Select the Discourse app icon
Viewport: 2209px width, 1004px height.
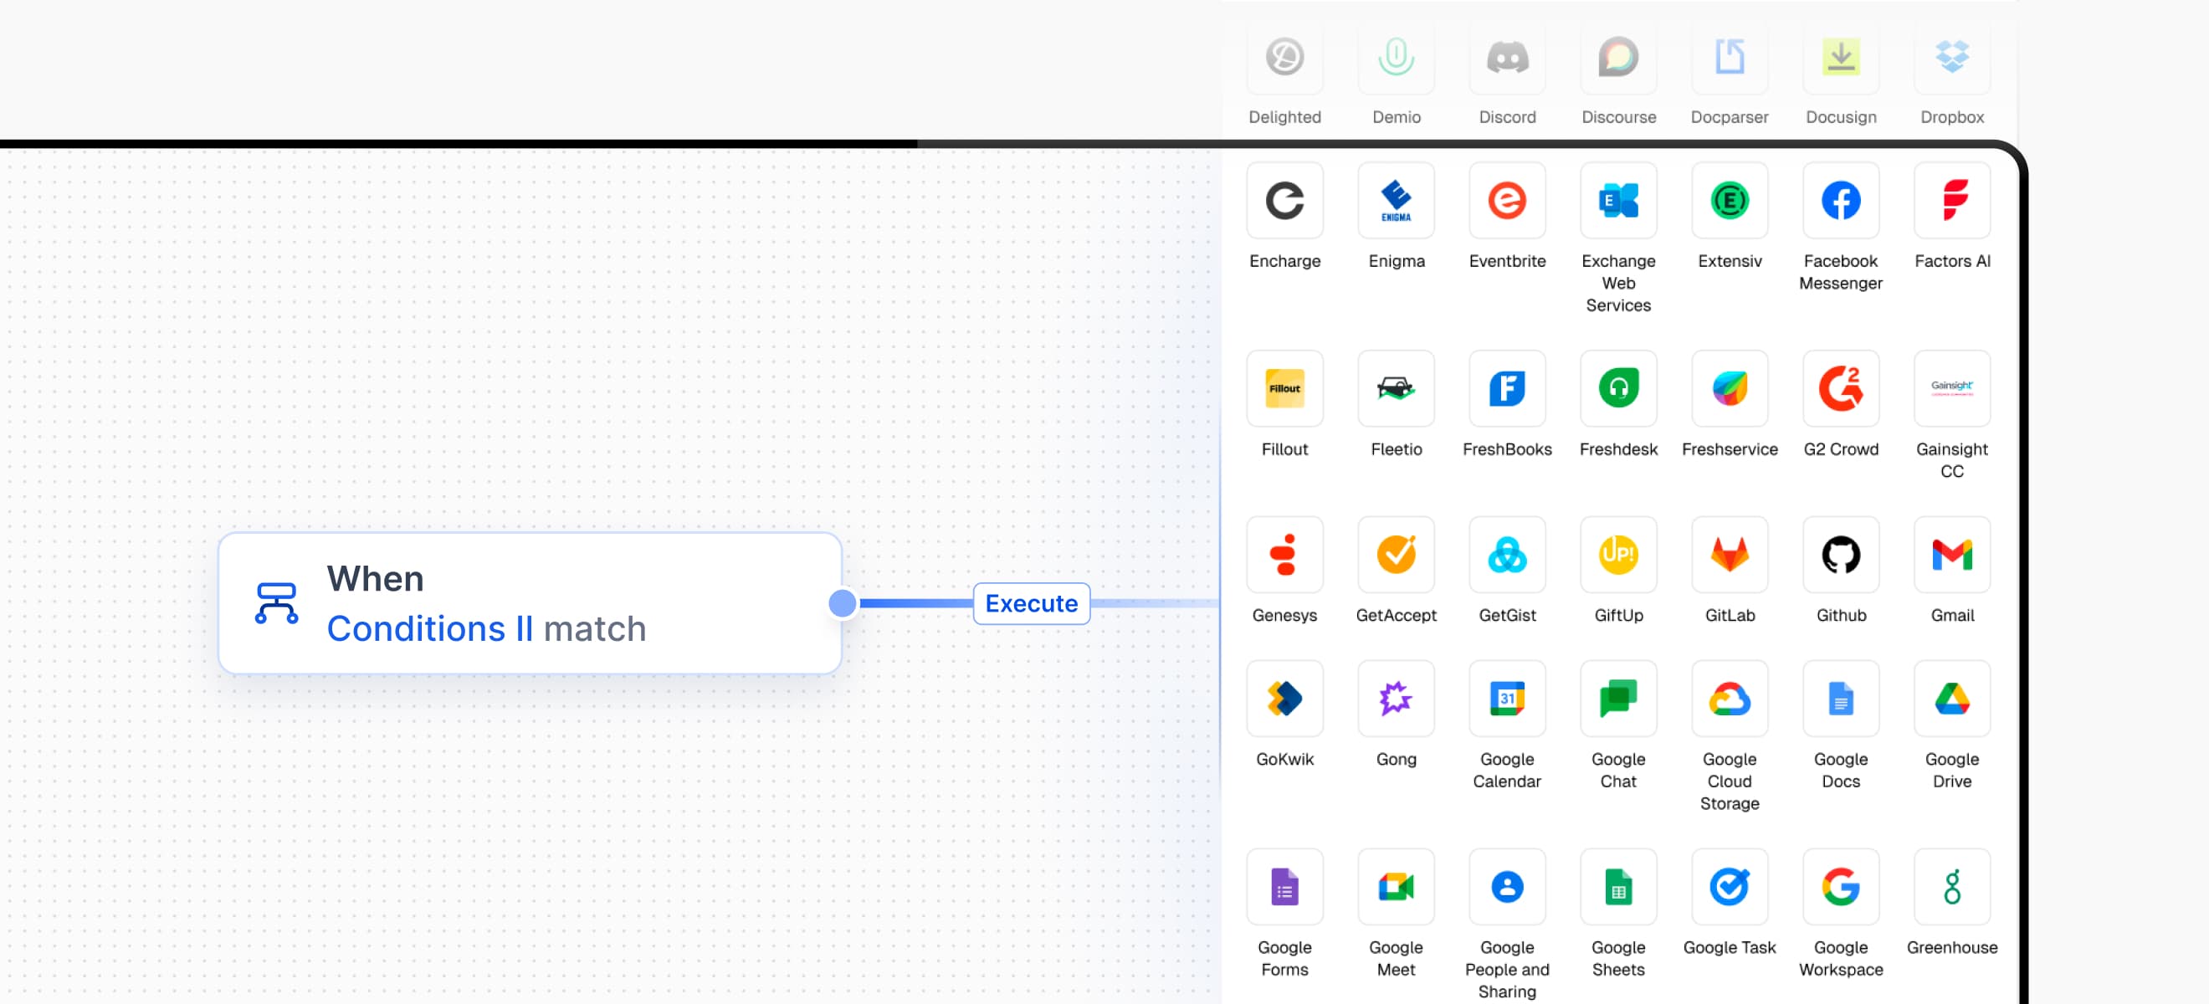coord(1618,57)
